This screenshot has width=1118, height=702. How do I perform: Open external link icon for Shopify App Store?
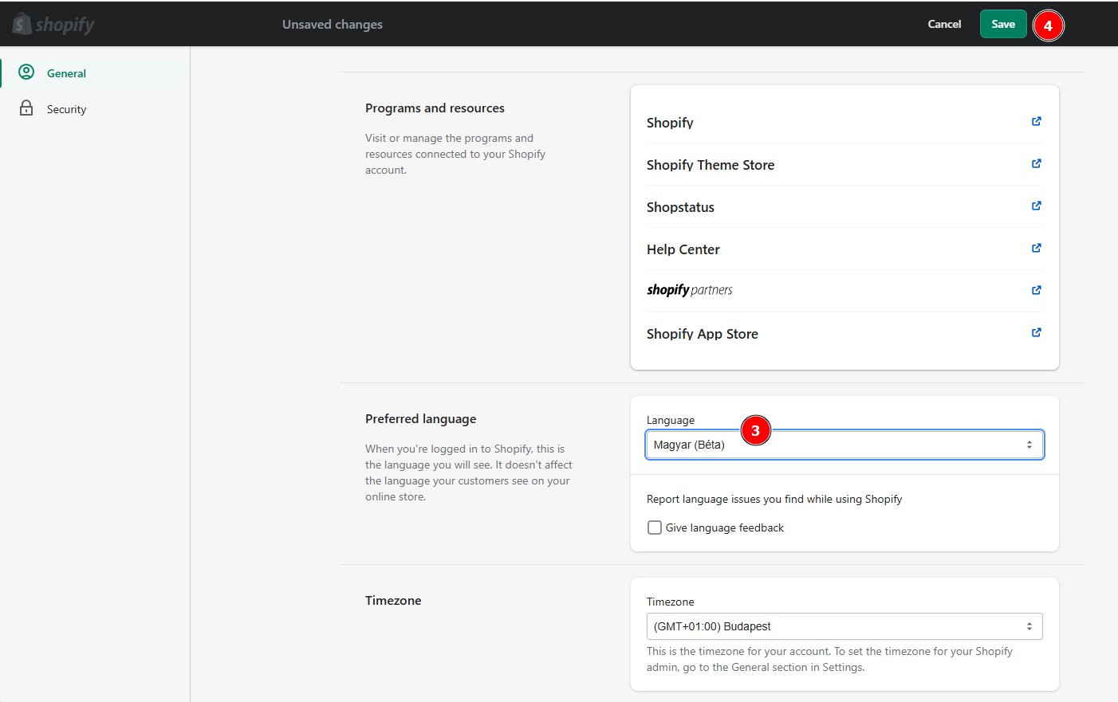click(1036, 332)
